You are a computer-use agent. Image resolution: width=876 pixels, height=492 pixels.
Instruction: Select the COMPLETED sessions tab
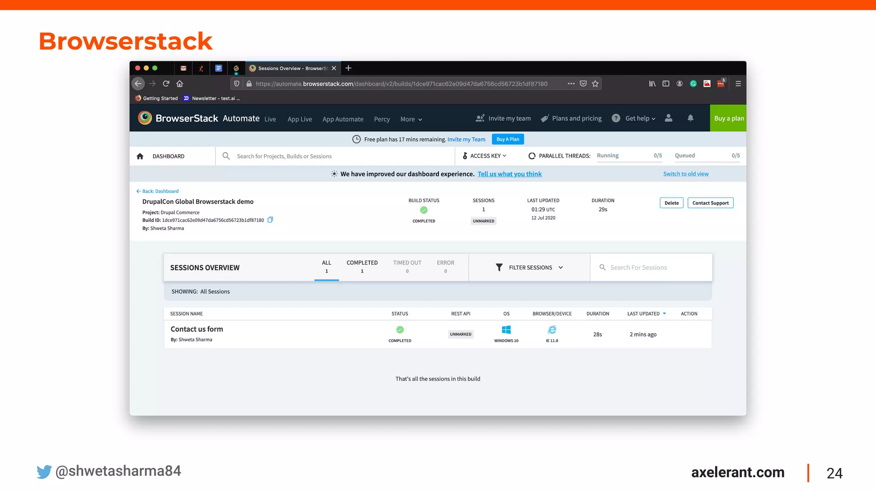point(362,266)
